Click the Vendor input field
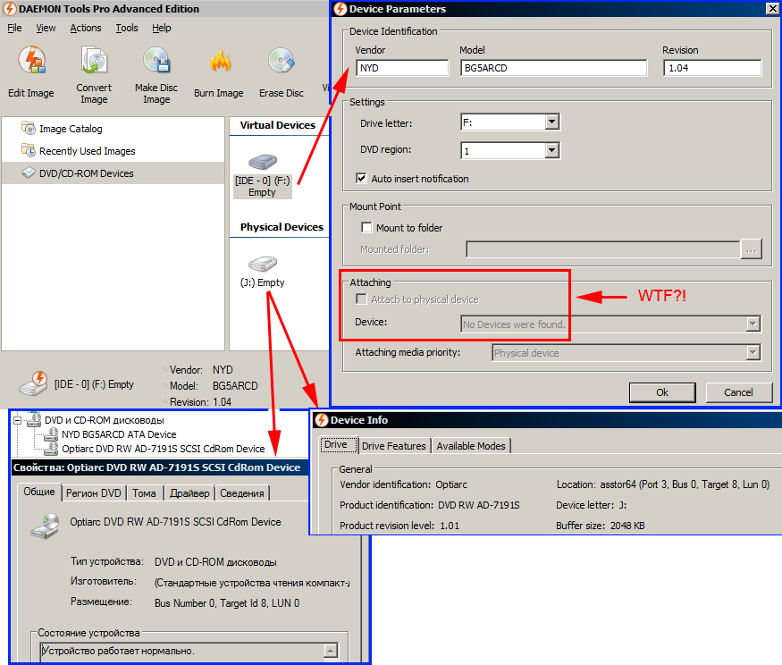 [402, 68]
